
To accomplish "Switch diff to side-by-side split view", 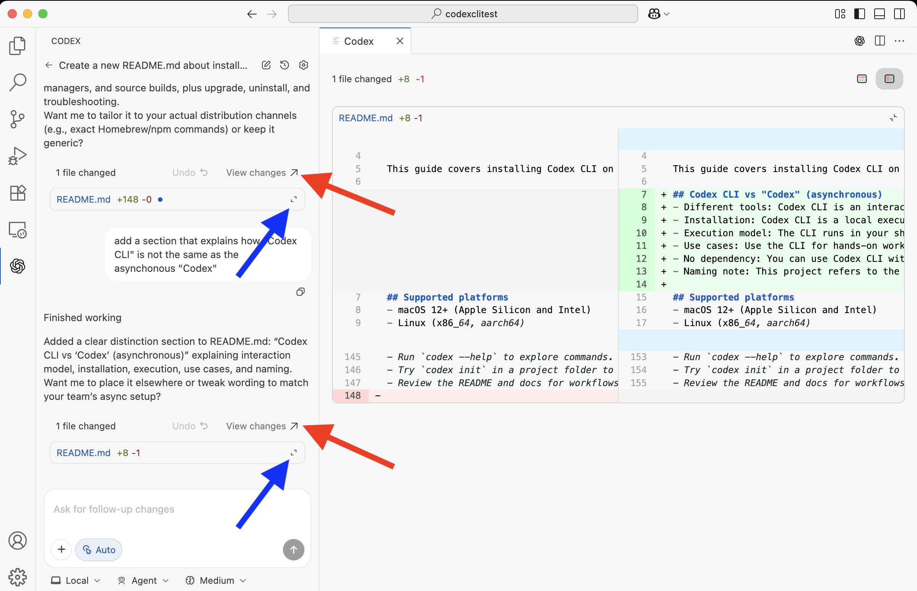I will point(889,79).
